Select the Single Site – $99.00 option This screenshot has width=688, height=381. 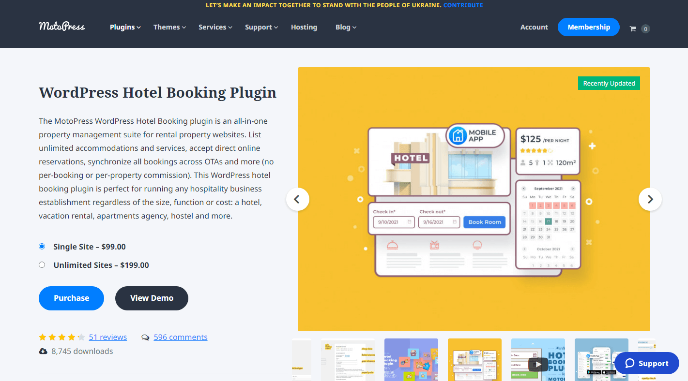pos(42,246)
